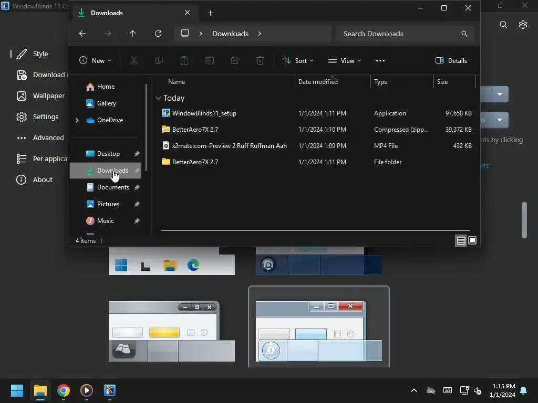Screen dimensions: 538x403
Task: Expand the OneDrive tree node
Action: [x=77, y=120]
